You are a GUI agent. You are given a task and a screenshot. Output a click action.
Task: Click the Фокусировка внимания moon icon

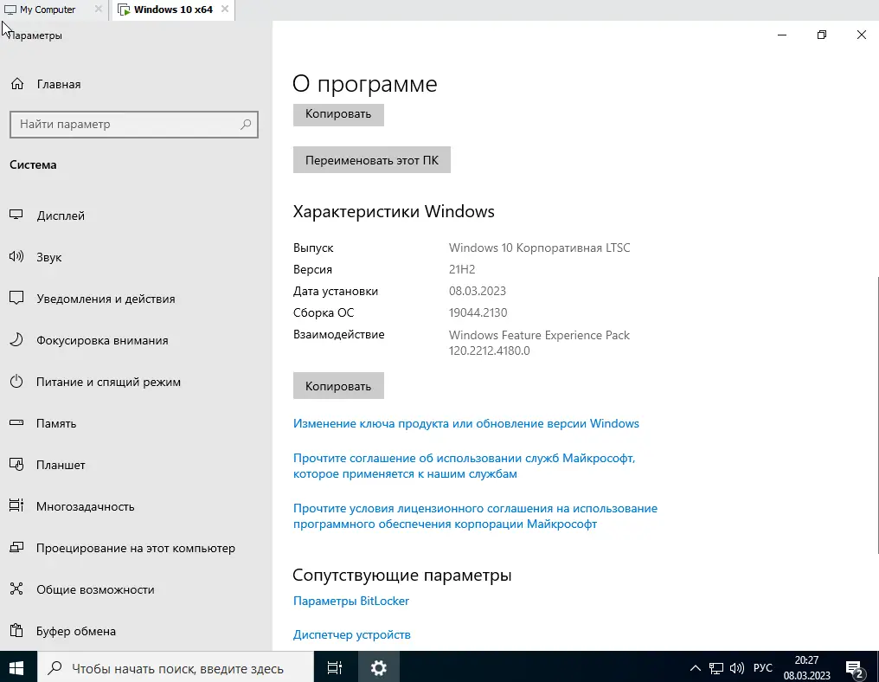pyautogui.click(x=16, y=340)
